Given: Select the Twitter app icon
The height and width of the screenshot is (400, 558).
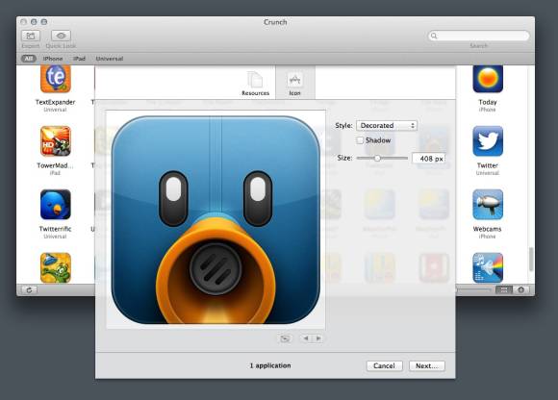Looking at the screenshot, I should point(488,141).
